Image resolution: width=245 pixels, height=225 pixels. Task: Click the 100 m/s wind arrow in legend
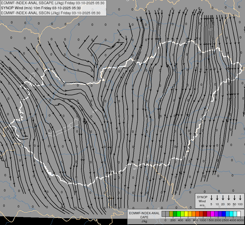point(240,198)
